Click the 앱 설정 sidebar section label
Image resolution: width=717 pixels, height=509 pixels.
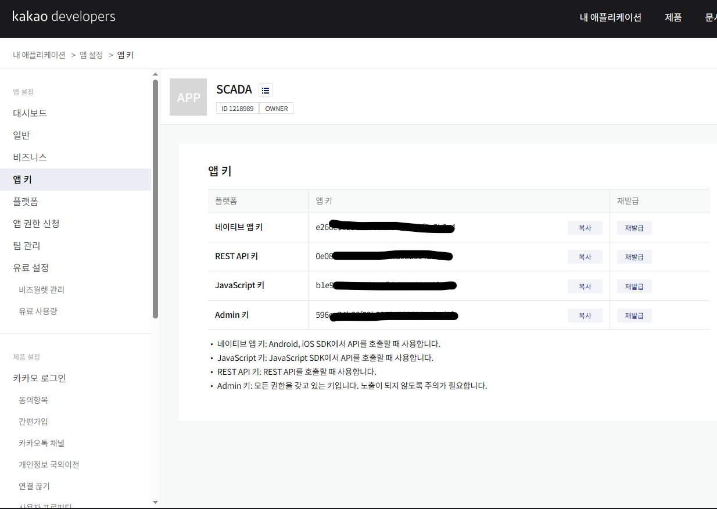click(x=23, y=92)
